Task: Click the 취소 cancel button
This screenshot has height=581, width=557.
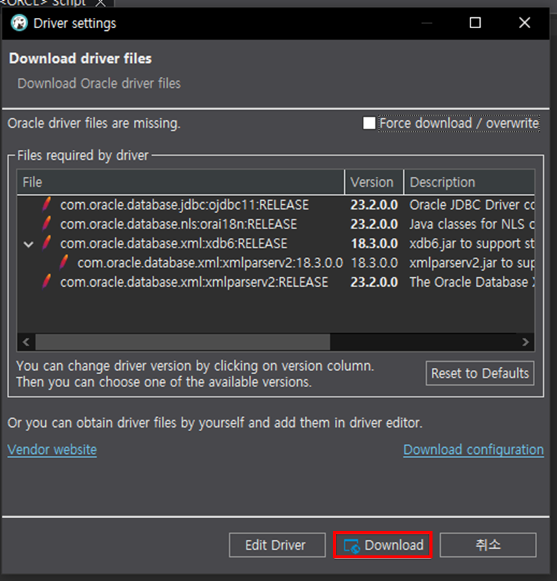Action: pyautogui.click(x=488, y=545)
